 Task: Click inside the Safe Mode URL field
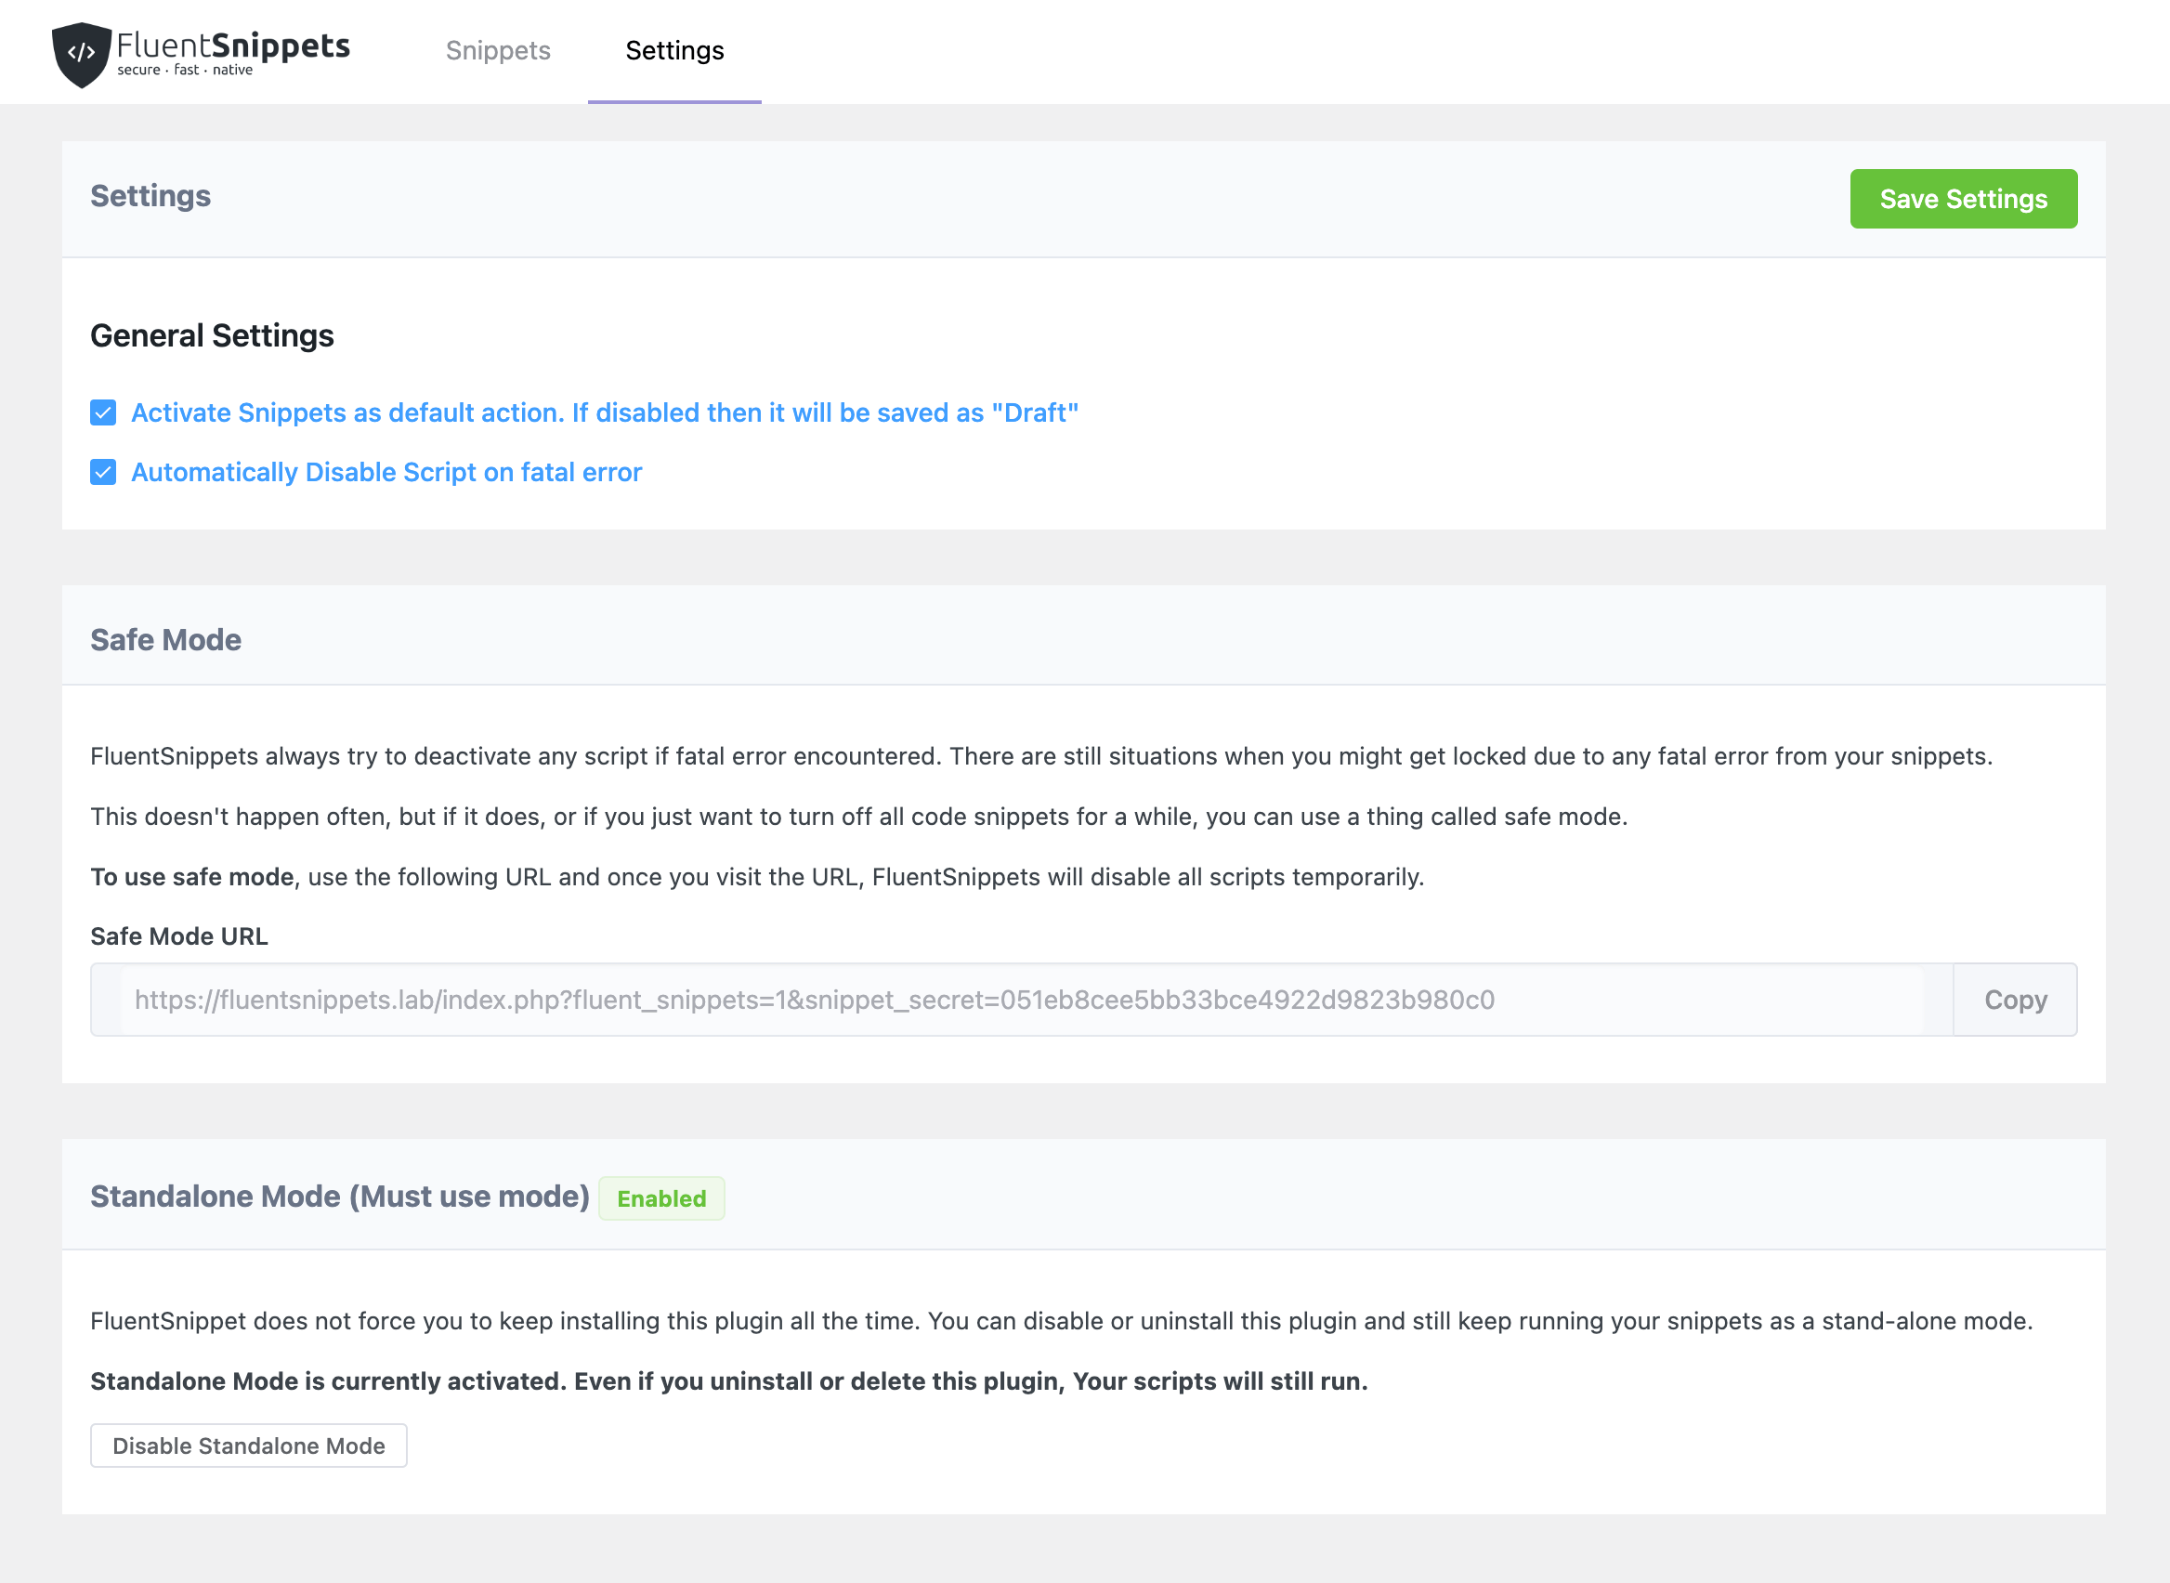pyautogui.click(x=1021, y=1000)
